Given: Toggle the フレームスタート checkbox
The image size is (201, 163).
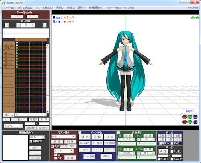Looking at the screenshot, I should tap(159, 159).
